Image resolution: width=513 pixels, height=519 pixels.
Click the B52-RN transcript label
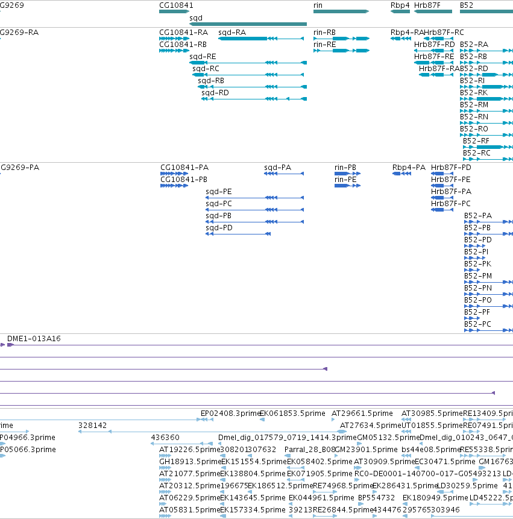pyautogui.click(x=474, y=117)
